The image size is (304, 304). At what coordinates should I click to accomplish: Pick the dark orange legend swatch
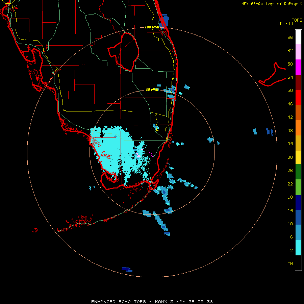tap(298, 112)
